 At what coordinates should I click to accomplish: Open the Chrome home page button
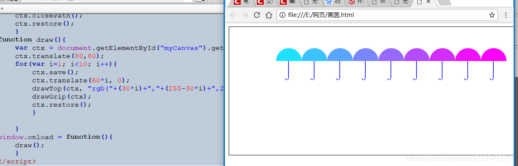click(269, 15)
